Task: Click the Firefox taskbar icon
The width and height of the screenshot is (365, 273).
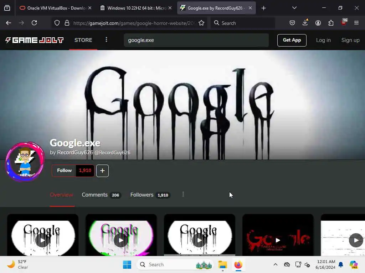Action: (238, 264)
